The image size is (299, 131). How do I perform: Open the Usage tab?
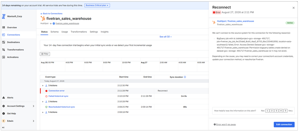point(65,32)
